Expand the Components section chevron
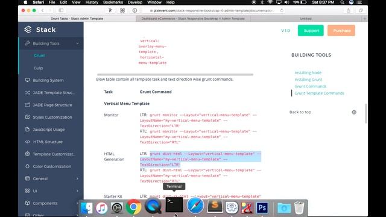This screenshot has height=217, width=386. pos(77,203)
